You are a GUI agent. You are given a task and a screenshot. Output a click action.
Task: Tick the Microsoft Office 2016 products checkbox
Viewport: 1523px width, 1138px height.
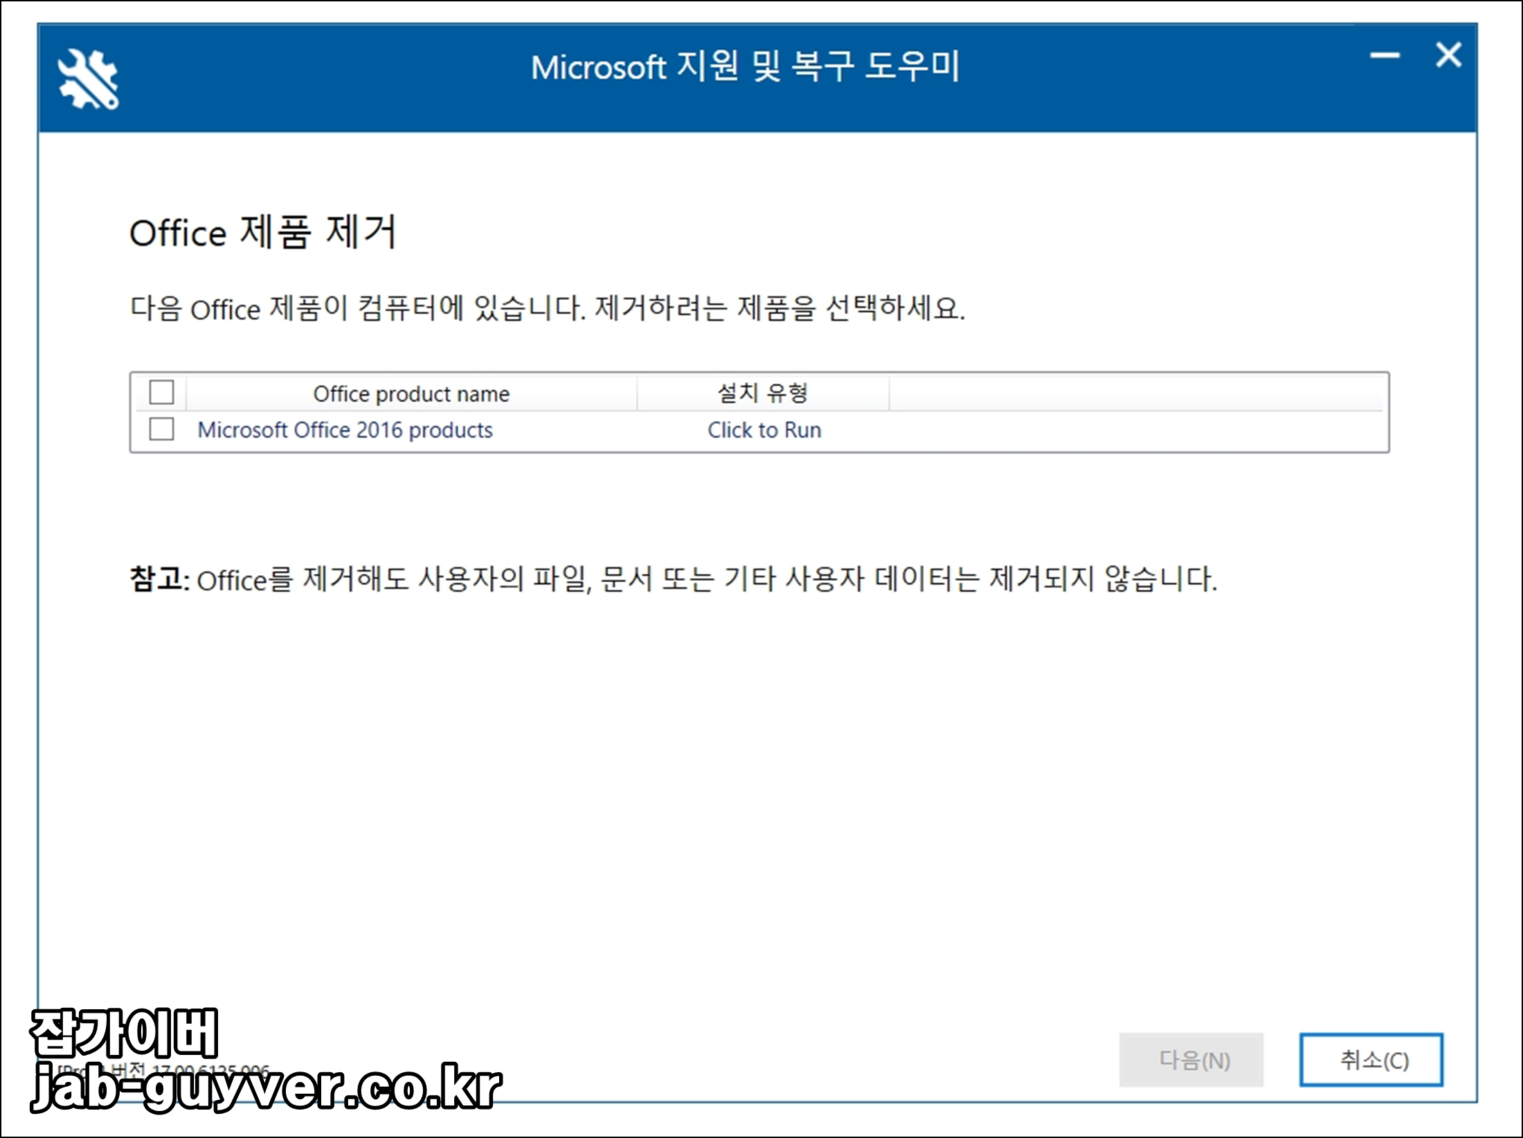(x=161, y=429)
